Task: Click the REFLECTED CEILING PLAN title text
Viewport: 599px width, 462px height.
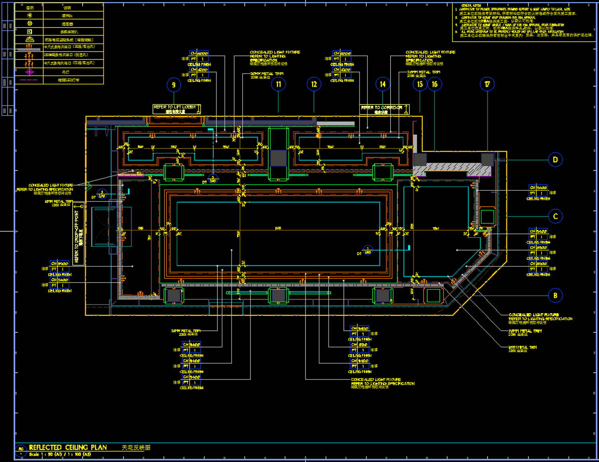Action: 68,448
